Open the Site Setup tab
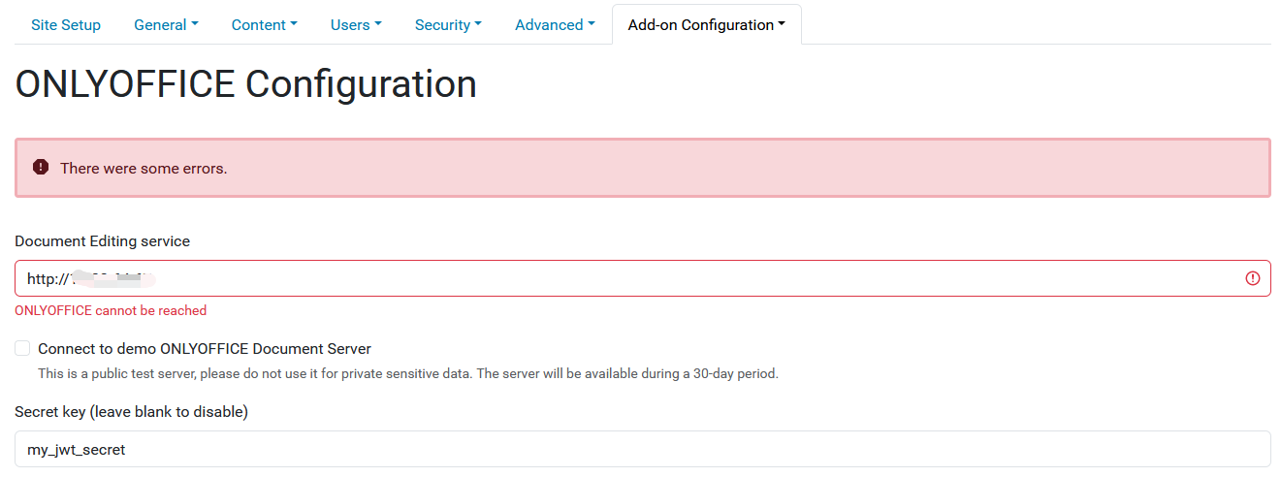This screenshot has height=477, width=1281. coord(66,25)
